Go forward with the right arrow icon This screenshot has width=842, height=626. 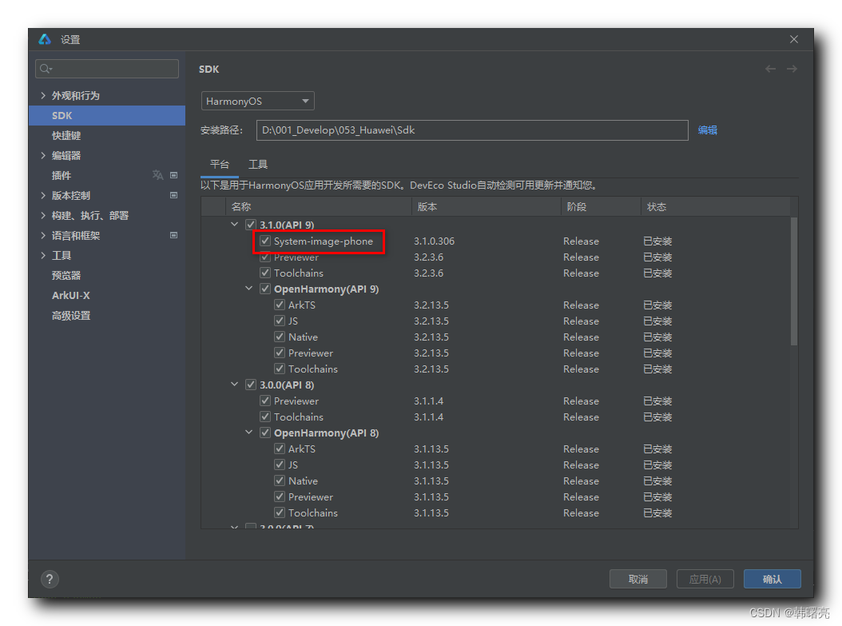click(792, 69)
